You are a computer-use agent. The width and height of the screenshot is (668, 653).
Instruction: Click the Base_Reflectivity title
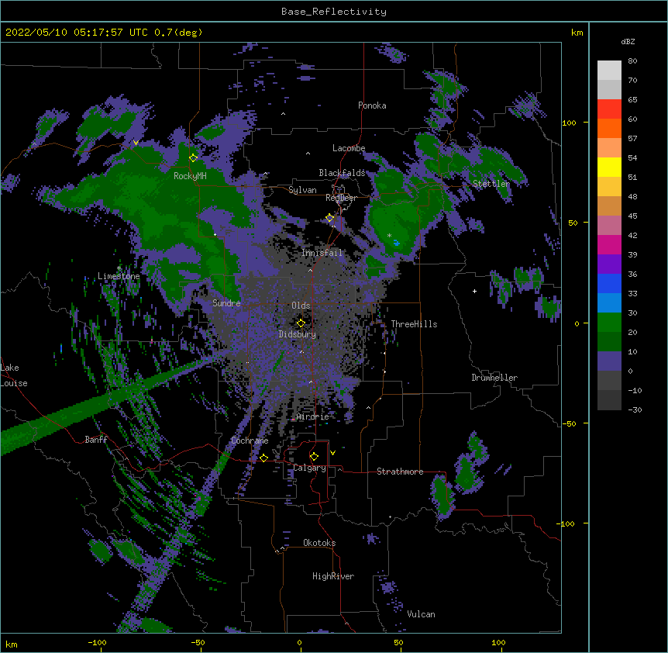(334, 12)
